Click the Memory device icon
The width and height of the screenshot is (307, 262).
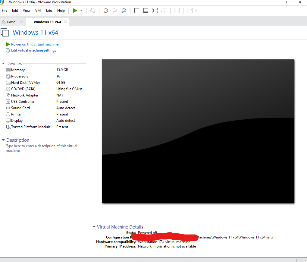pyautogui.click(x=8, y=70)
